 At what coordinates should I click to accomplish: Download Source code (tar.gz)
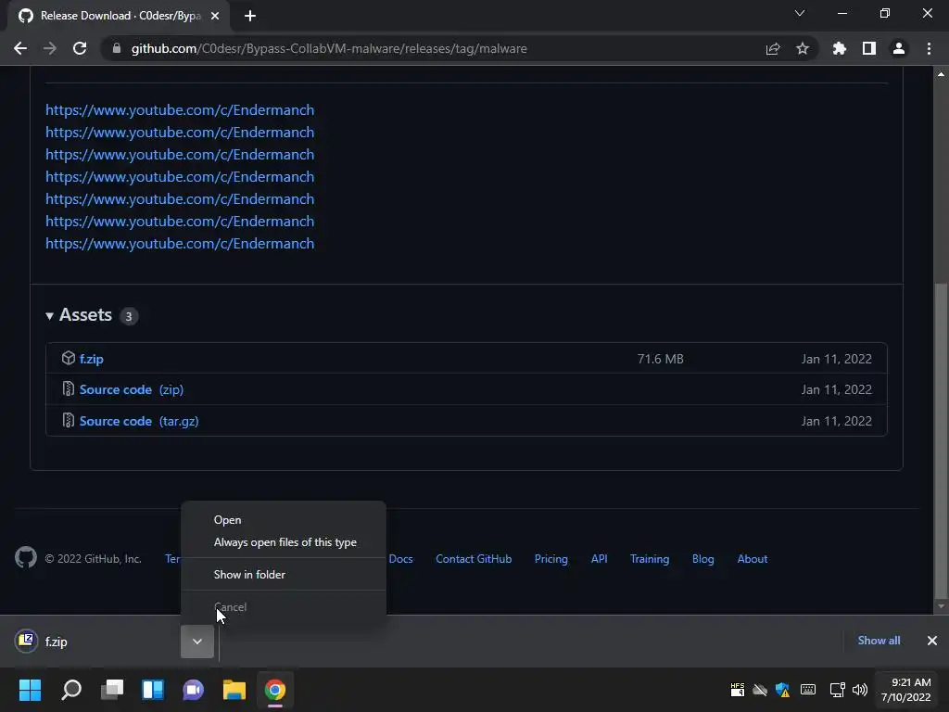(139, 421)
